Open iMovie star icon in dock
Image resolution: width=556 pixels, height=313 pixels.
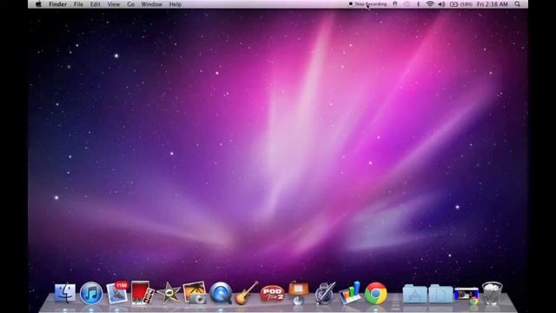coord(169,293)
